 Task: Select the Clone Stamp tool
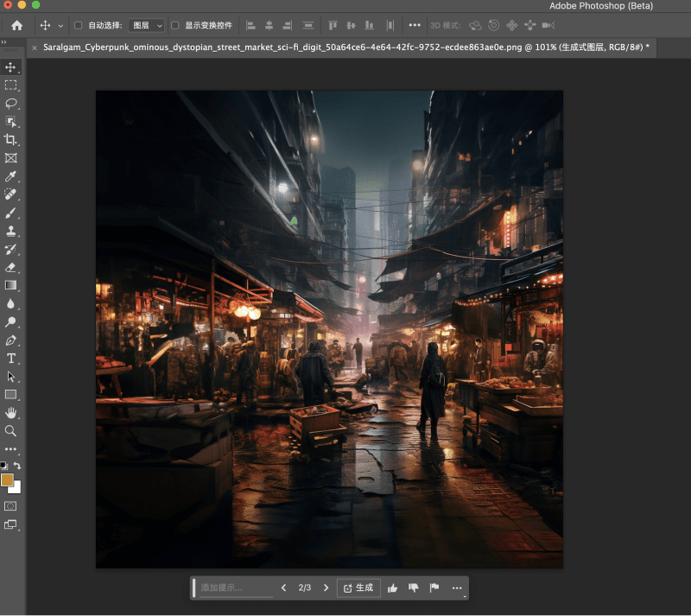10,231
